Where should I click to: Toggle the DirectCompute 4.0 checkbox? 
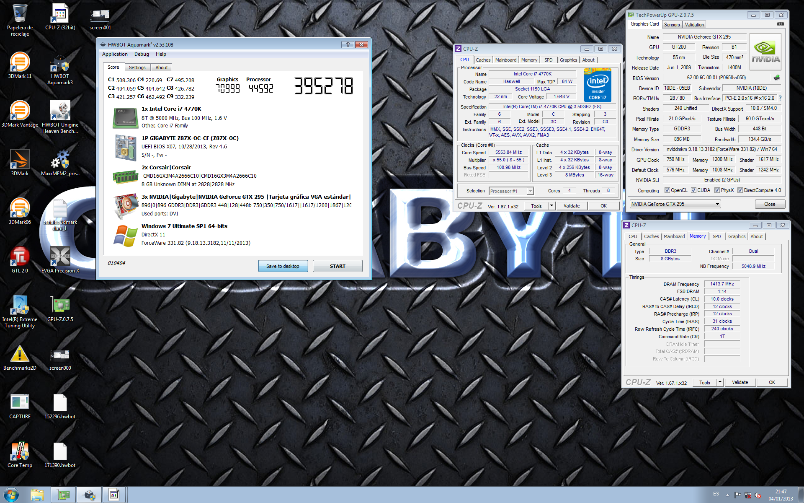point(740,190)
